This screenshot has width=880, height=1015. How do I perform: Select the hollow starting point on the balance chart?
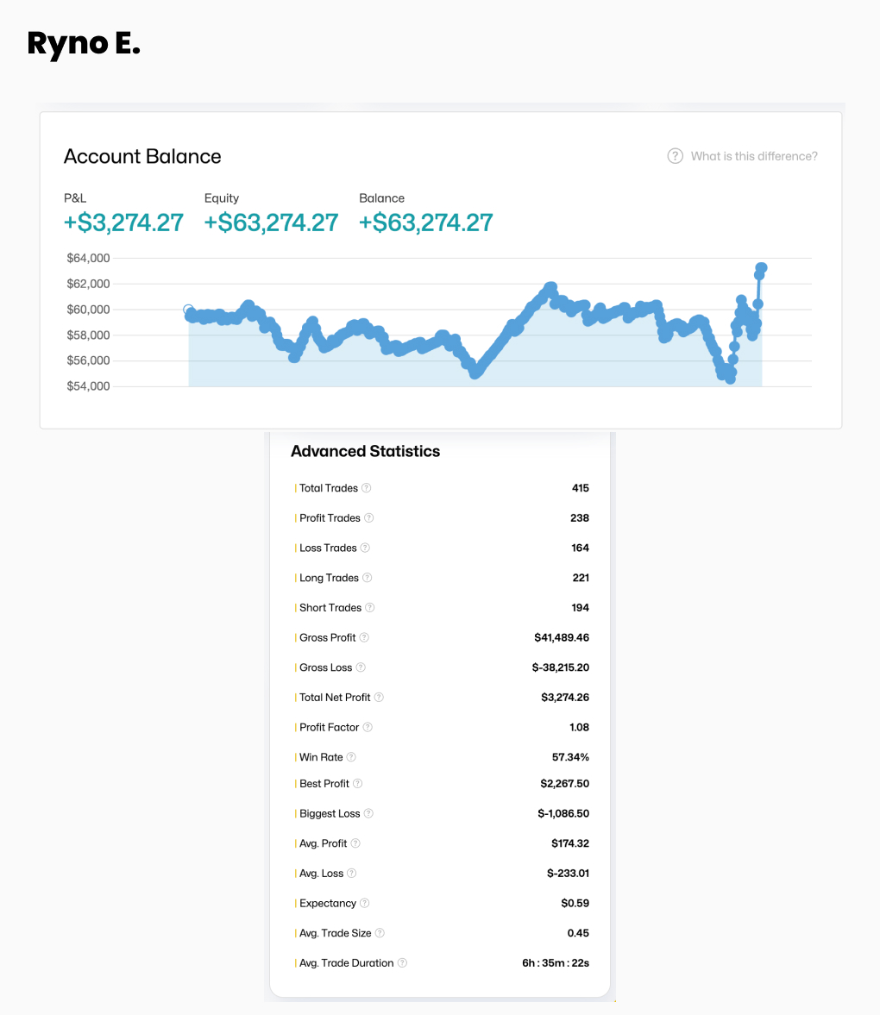coord(189,310)
